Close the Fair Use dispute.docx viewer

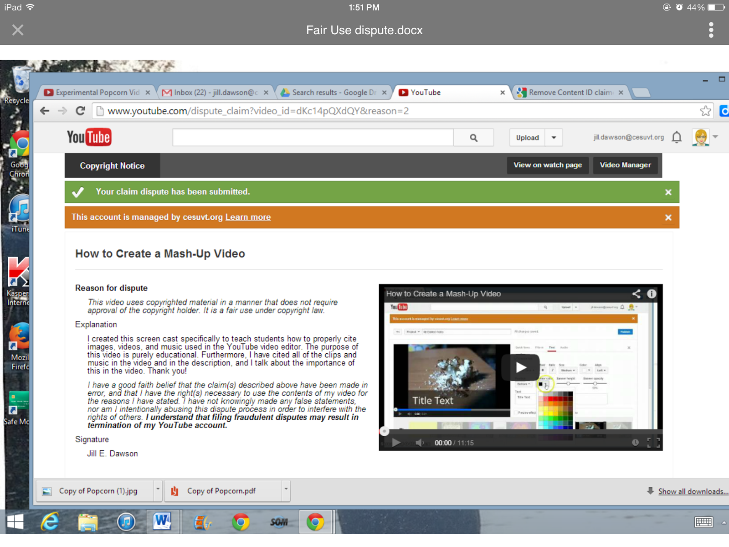[x=18, y=30]
